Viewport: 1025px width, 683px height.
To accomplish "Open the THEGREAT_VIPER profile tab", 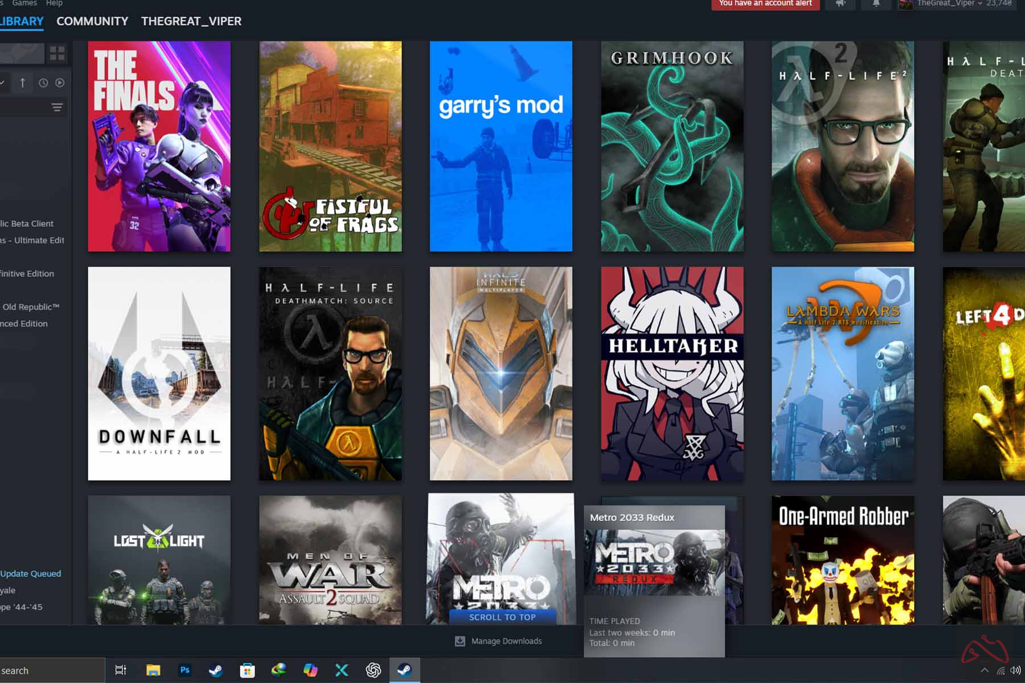I will [x=191, y=21].
